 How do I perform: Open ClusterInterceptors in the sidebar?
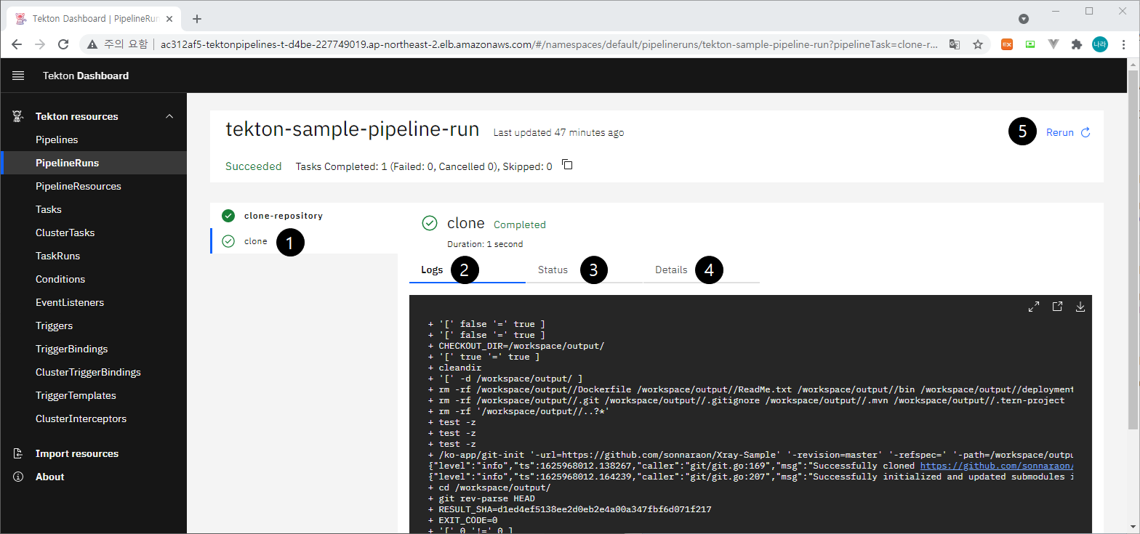[93, 418]
